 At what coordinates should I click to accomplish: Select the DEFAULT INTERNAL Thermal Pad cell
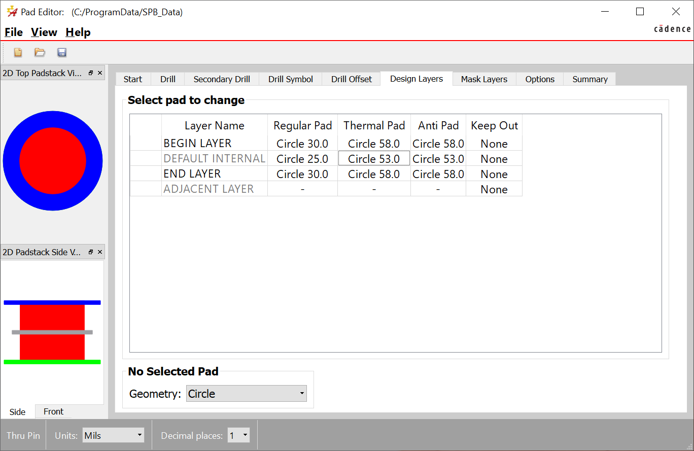click(374, 158)
